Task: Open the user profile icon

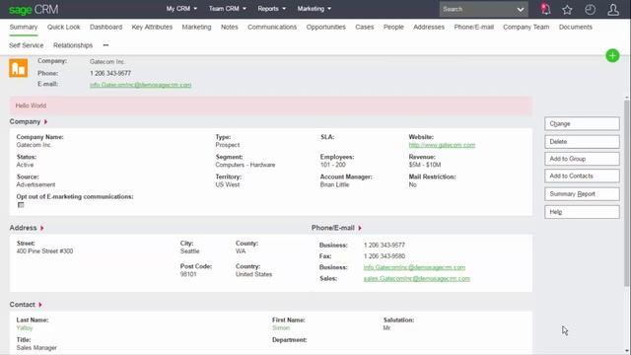Action: click(613, 10)
